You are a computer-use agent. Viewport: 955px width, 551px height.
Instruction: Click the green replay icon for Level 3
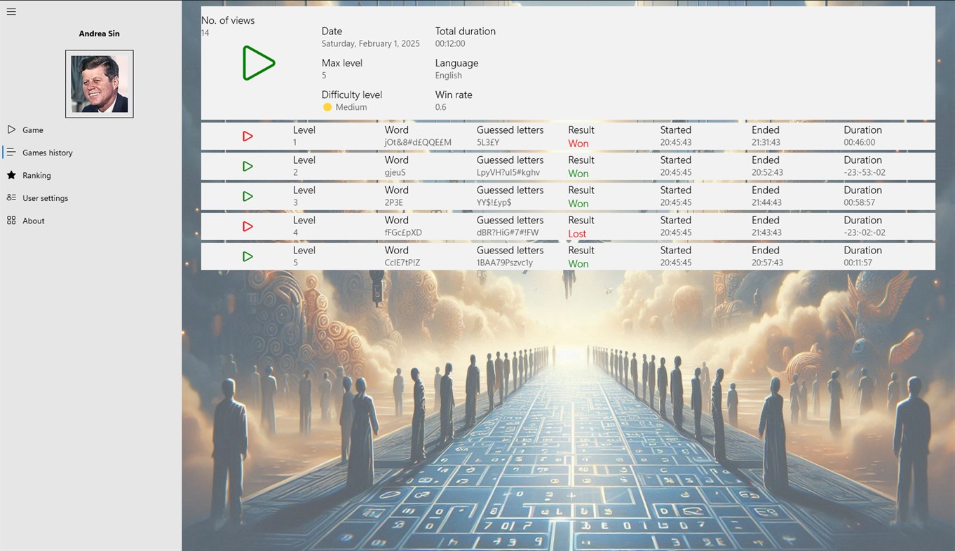248,196
